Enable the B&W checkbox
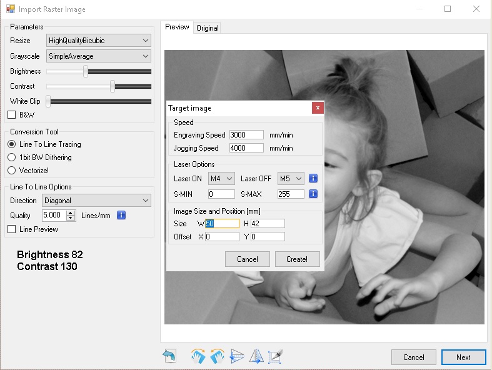Screen dimensions: 492x370 (12, 114)
